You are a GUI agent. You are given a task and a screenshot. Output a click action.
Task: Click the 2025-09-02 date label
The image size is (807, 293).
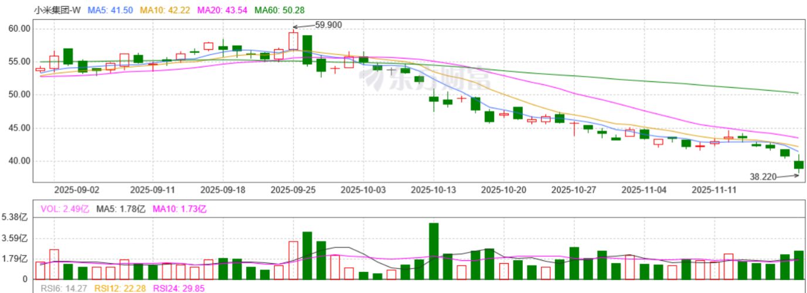[76, 190]
